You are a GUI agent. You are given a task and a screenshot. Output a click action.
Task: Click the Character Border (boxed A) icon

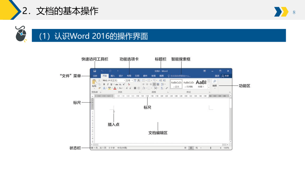coord(139,80)
